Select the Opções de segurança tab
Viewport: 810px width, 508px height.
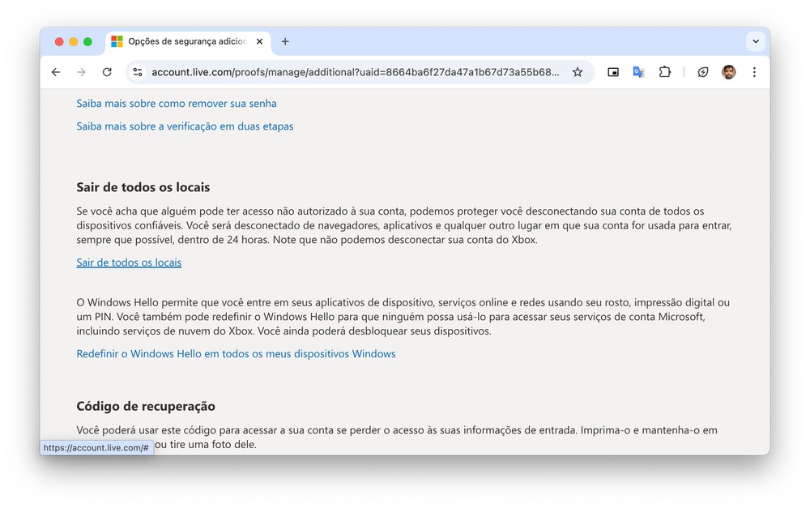coord(186,41)
